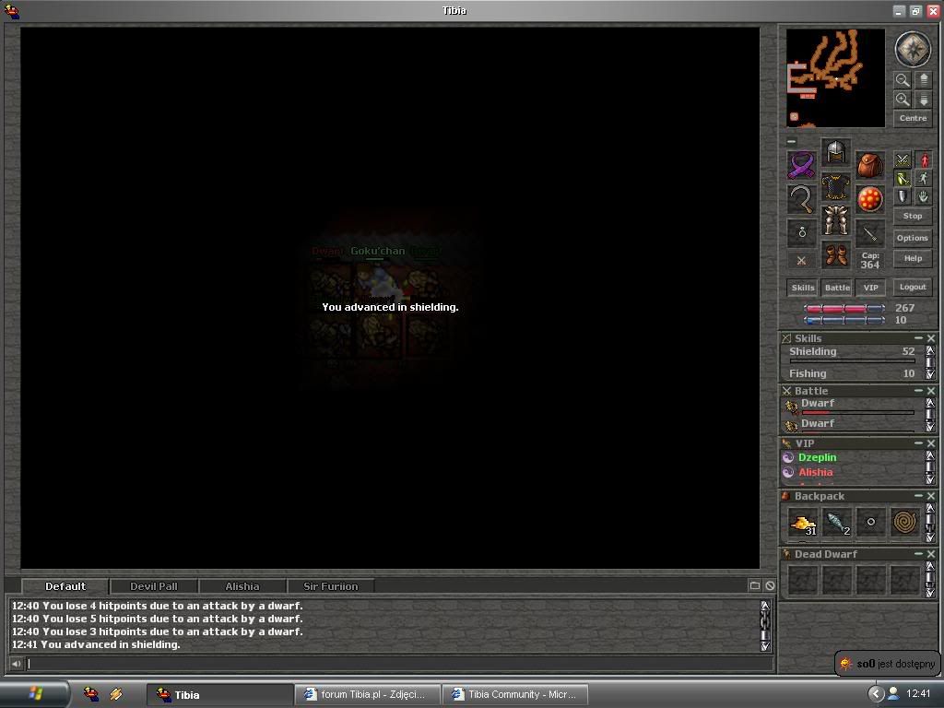Select Dzeplin in the VIP list
The width and height of the screenshot is (944, 708).
[x=817, y=457]
